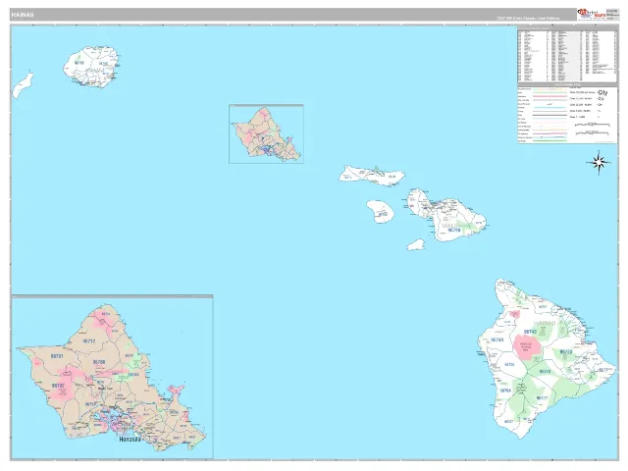Select ZIP 96712 on the Oahu inset

point(89,341)
